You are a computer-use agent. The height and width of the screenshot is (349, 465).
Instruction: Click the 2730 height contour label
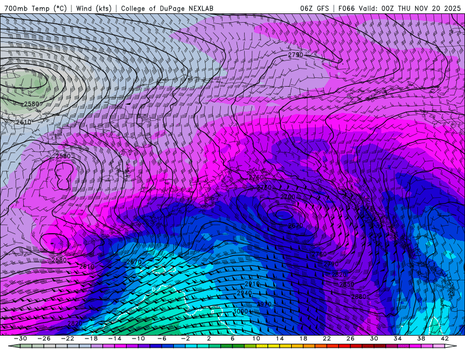pyautogui.click(x=264, y=187)
